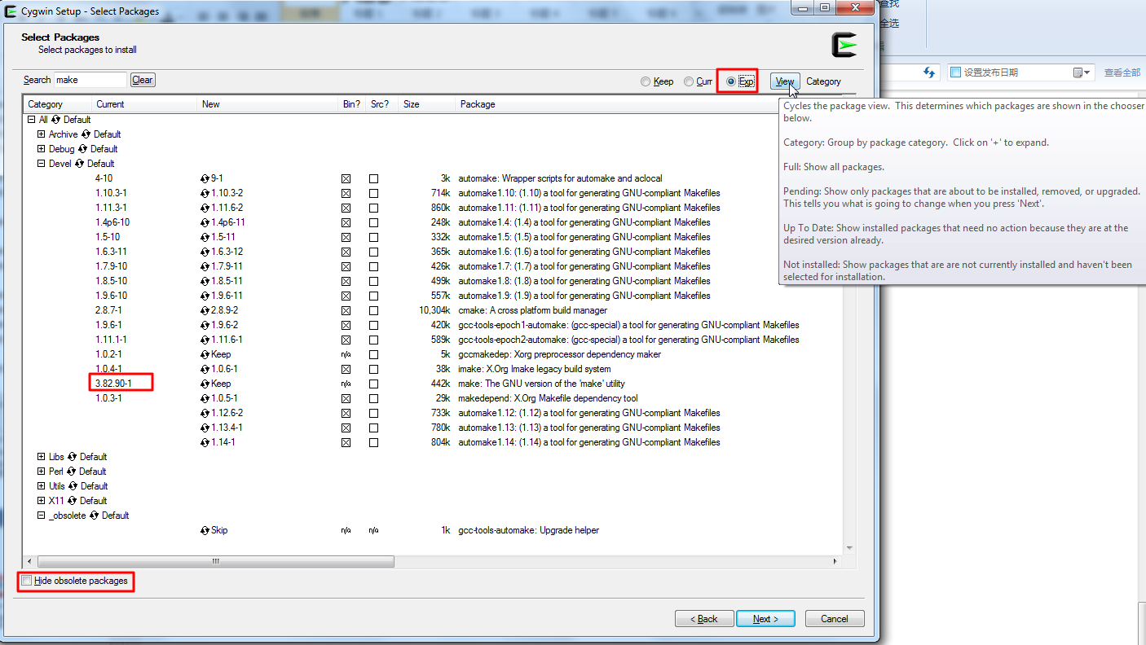Click the vertical scrollbar down arrow
Viewport: 1146px width, 645px height.
848,548
